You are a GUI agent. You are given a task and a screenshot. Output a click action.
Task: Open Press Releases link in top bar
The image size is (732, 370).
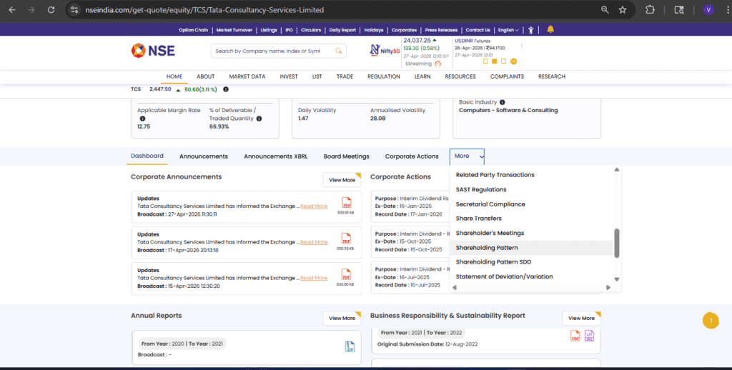point(441,30)
